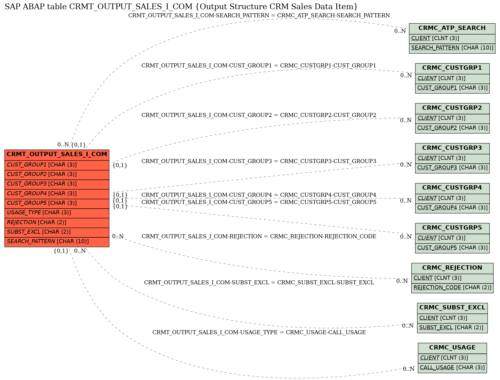500x380 pixels.
Task: Click CALL_USAGE [CHAR (3)] field
Action: pyautogui.click(x=452, y=368)
